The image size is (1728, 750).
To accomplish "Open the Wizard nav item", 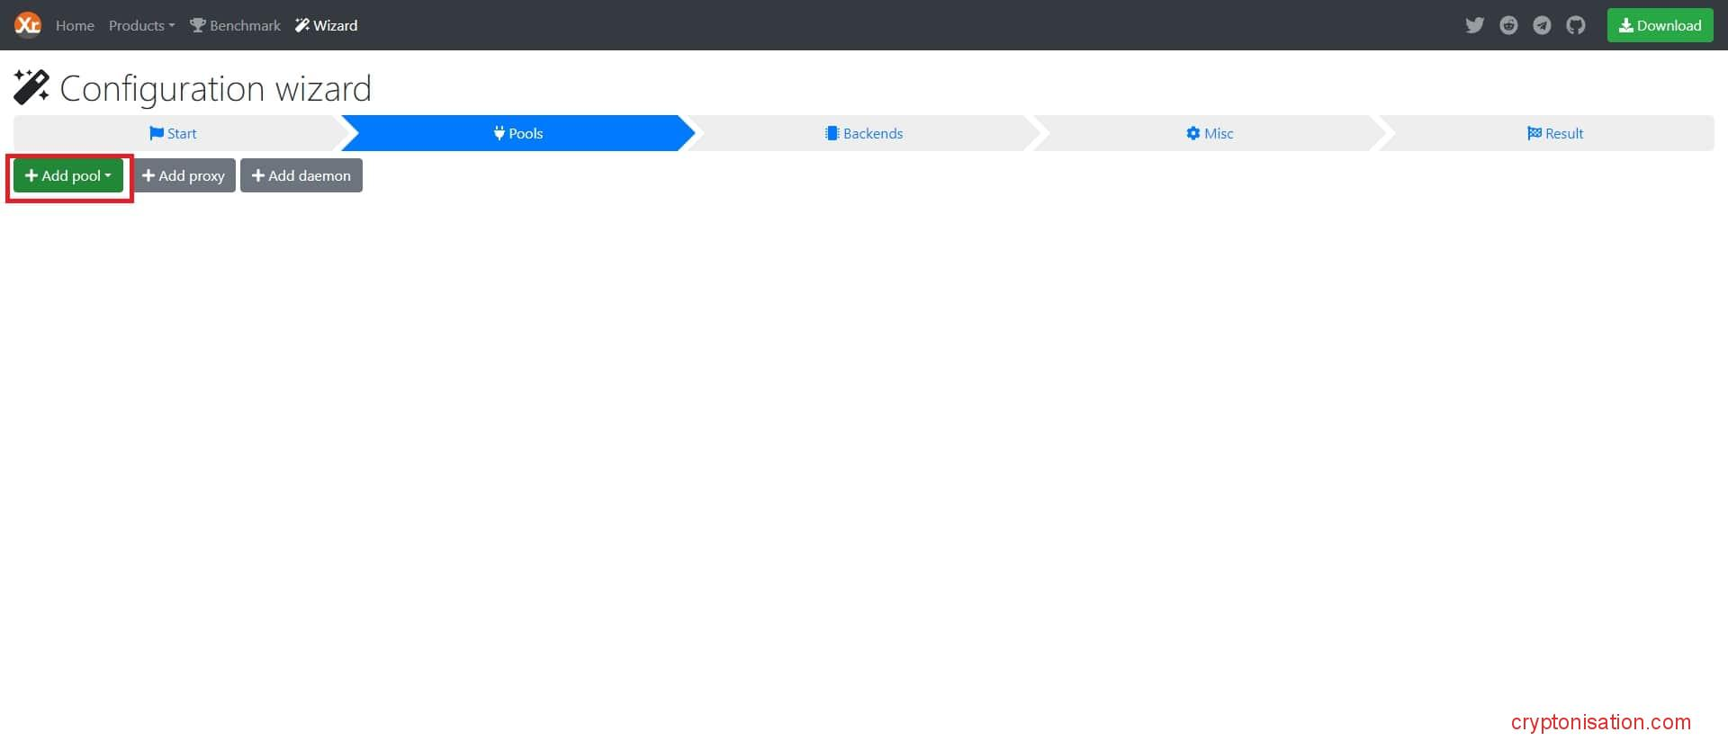I will [x=327, y=25].
